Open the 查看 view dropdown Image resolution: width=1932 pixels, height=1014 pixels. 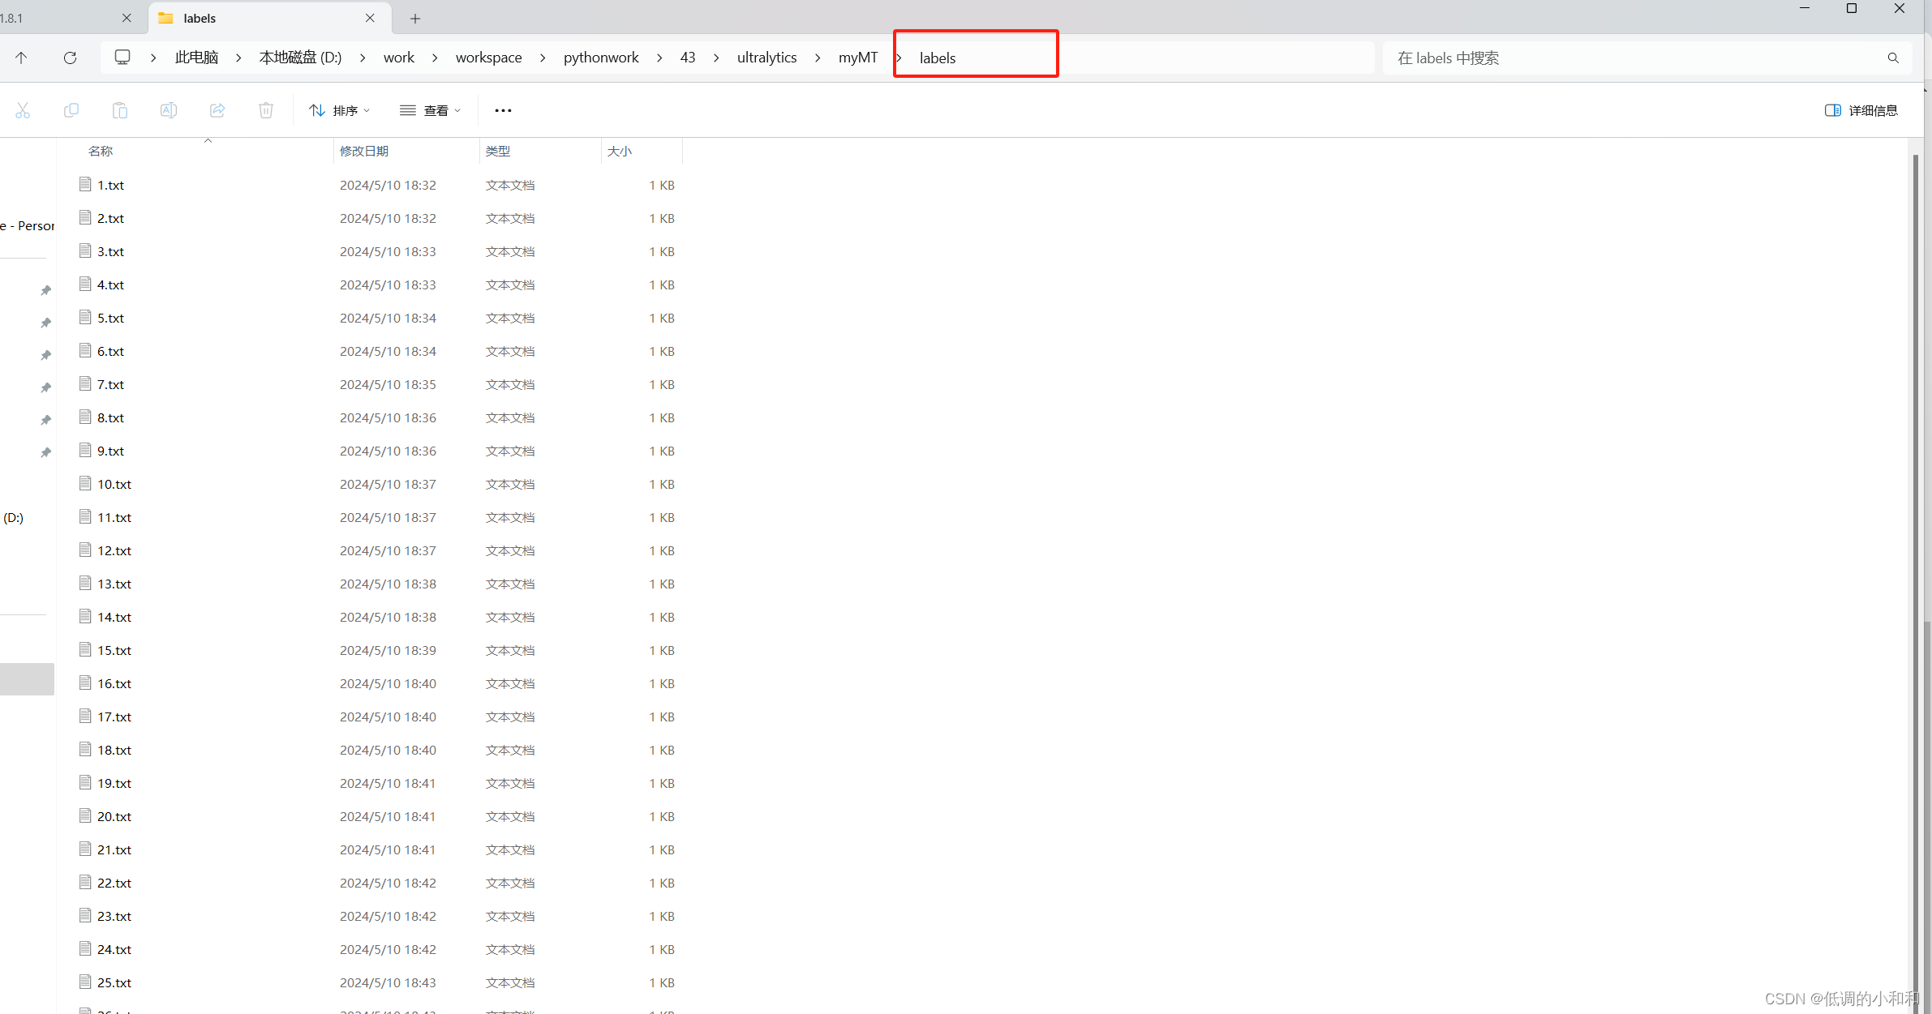(x=431, y=110)
